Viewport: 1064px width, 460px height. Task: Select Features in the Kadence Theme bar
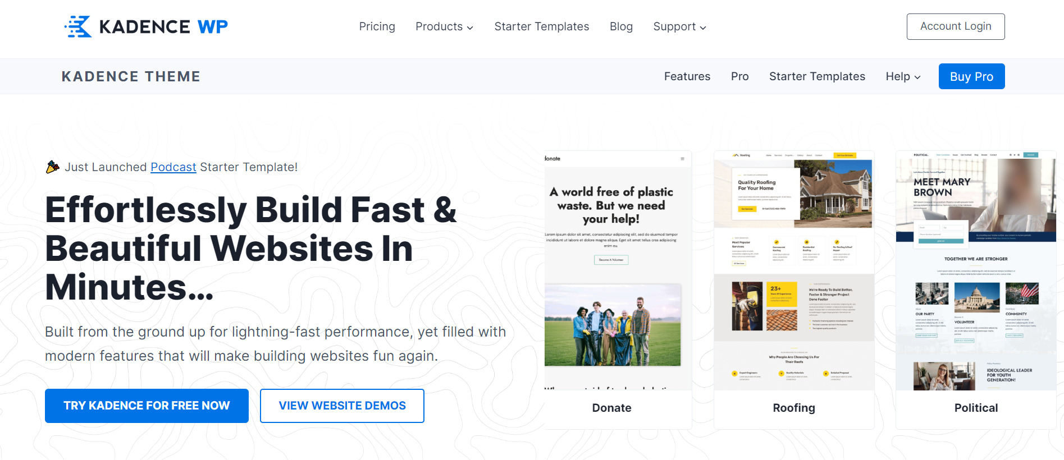point(687,76)
